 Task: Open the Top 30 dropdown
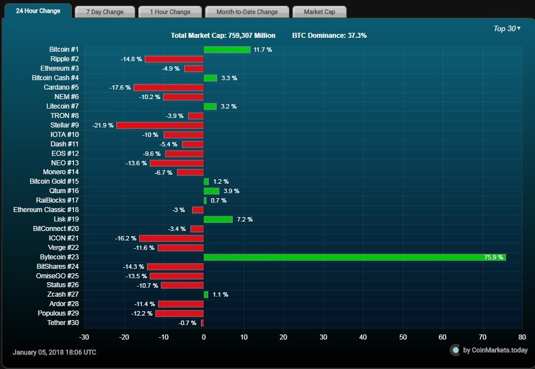pos(507,28)
